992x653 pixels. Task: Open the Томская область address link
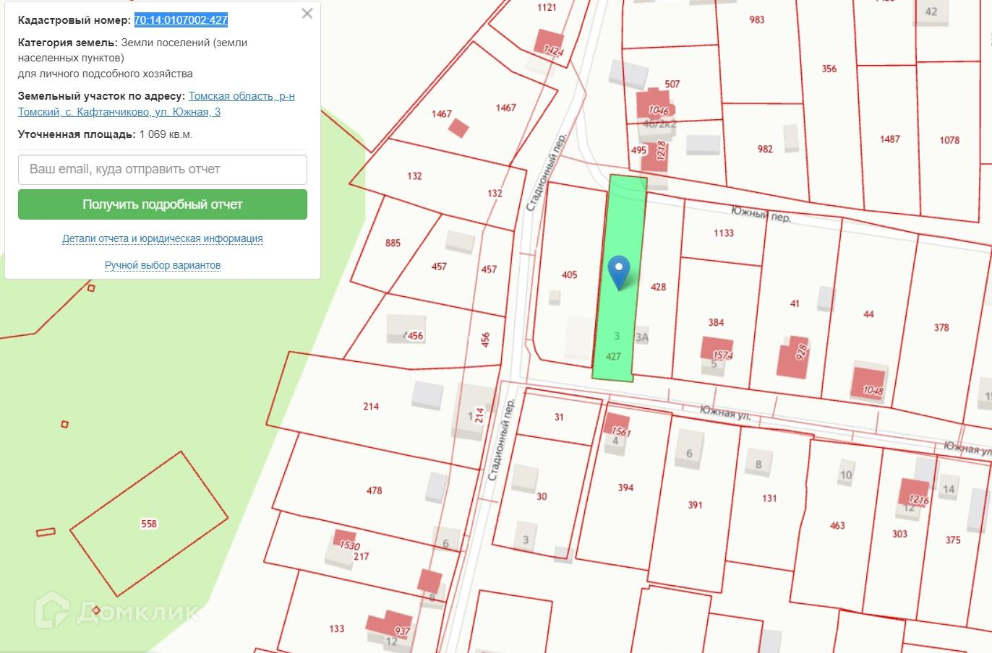[x=156, y=104]
